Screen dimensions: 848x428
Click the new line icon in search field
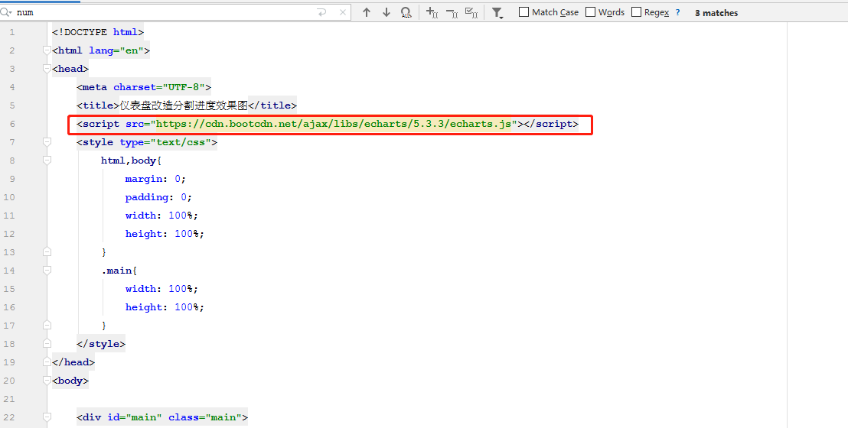[321, 12]
